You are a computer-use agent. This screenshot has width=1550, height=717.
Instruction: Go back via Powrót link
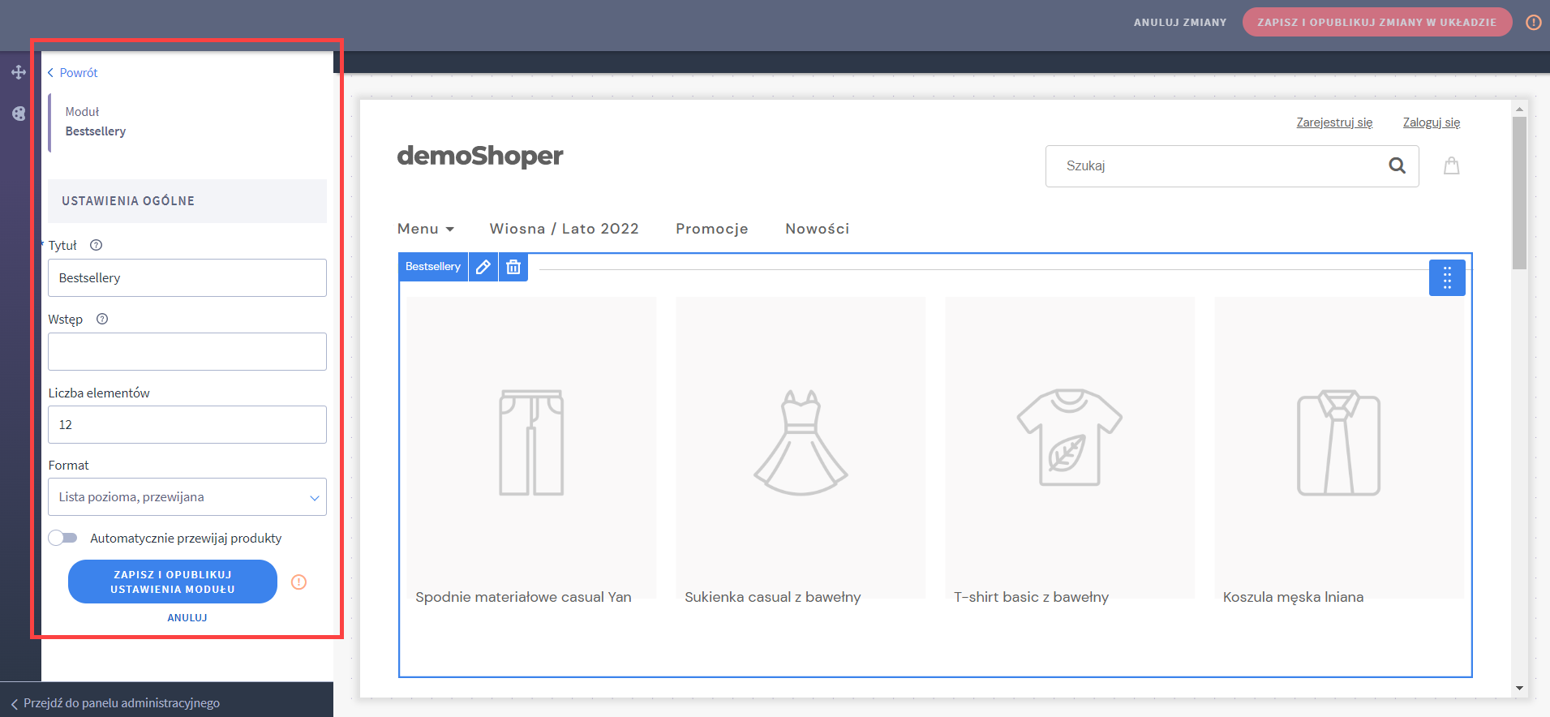[72, 72]
